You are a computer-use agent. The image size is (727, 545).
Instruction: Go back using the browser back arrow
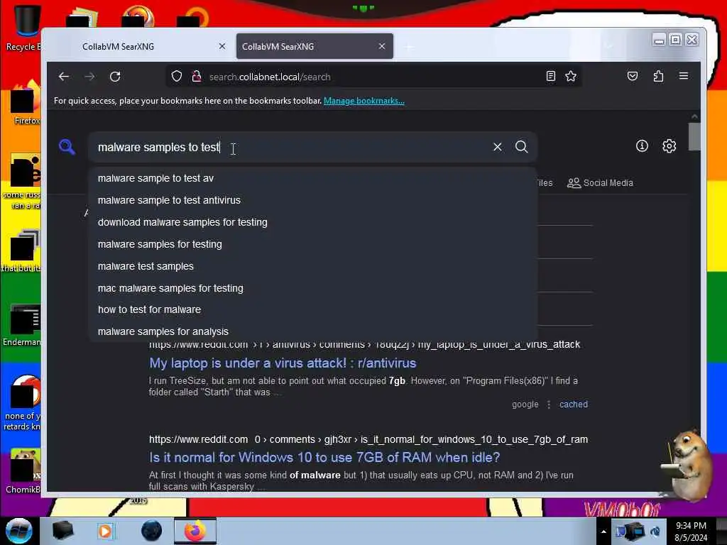(64, 77)
